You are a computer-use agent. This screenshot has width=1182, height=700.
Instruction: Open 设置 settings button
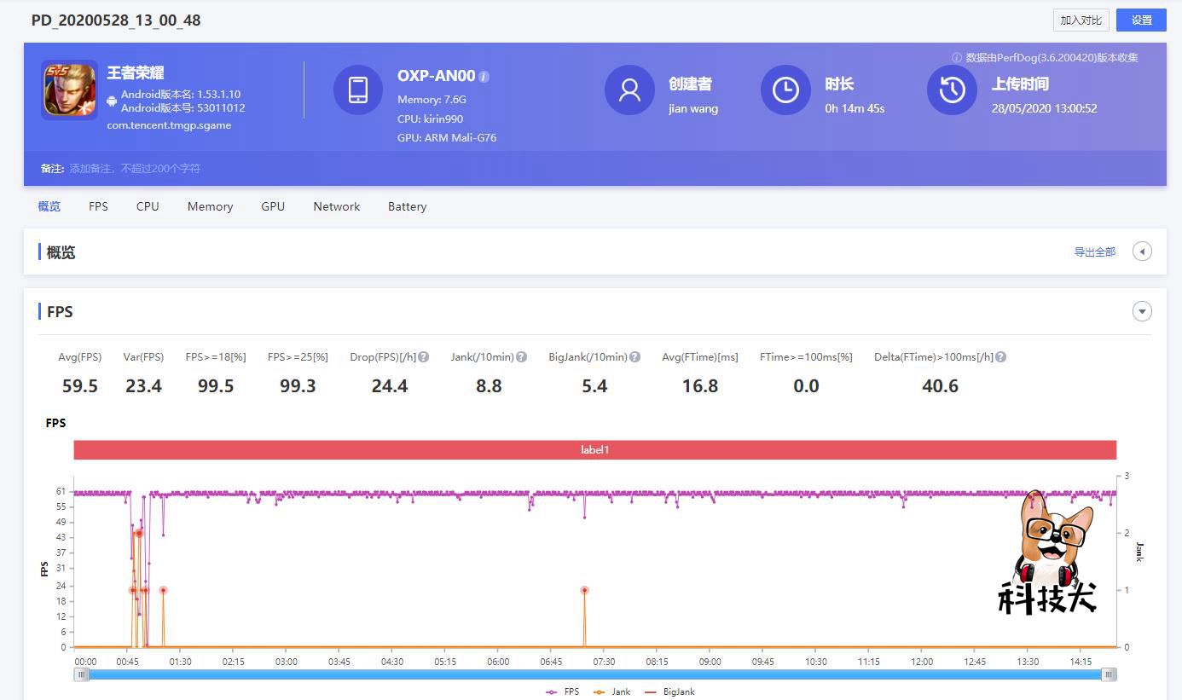click(x=1141, y=20)
